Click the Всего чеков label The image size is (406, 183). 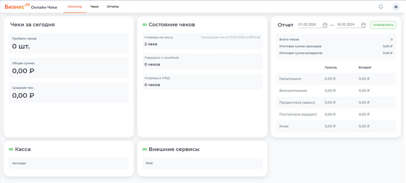click(x=289, y=40)
